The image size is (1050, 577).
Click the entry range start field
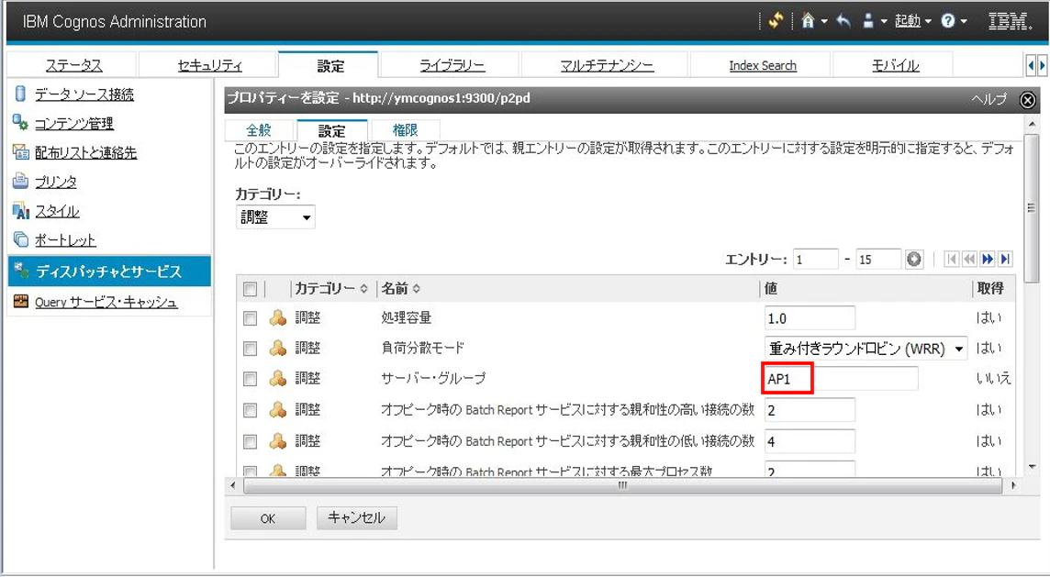pos(815,259)
